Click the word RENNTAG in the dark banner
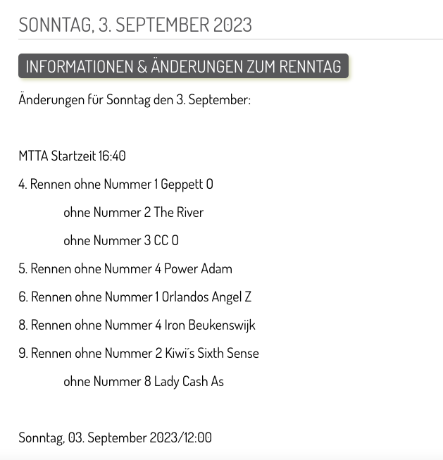The image size is (443, 460). point(310,66)
